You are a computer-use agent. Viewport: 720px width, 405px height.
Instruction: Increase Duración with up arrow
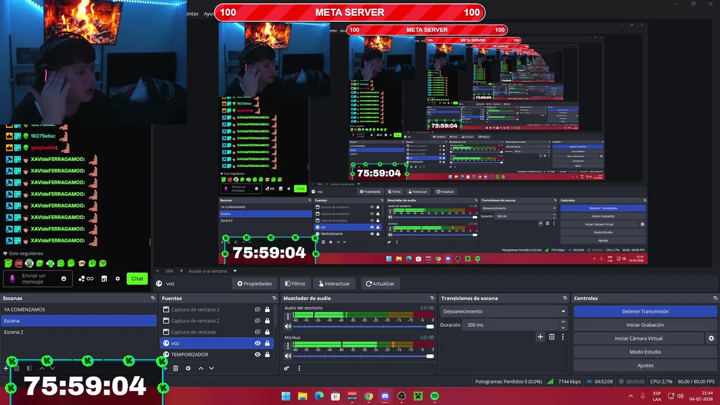(563, 322)
